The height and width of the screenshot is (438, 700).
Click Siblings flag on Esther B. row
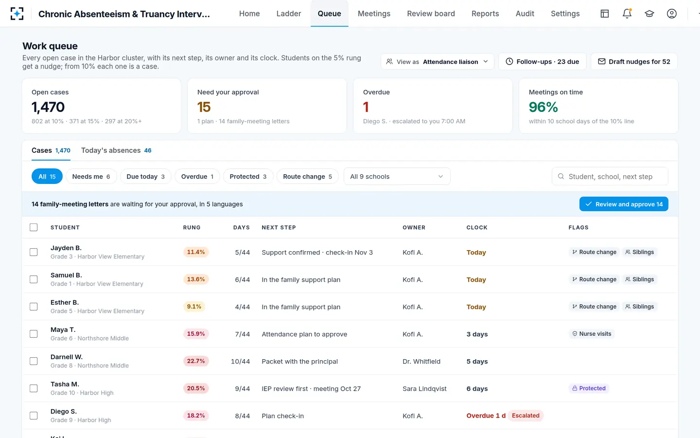coord(640,307)
